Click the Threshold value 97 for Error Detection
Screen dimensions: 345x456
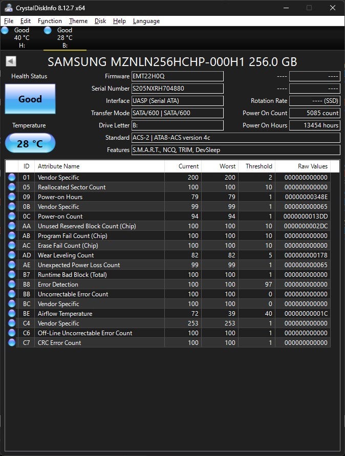tap(269, 284)
